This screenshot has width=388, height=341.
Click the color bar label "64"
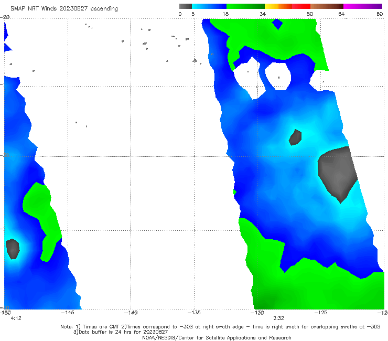pos(341,14)
